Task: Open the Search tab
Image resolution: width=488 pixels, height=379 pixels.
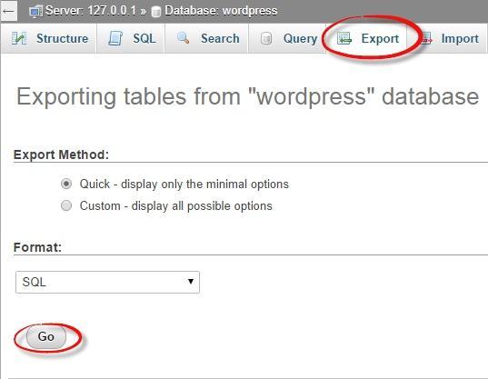Action: 206,38
